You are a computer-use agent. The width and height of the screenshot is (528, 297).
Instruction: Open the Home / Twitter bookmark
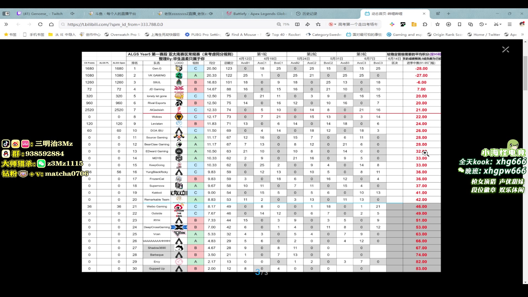(x=484, y=34)
